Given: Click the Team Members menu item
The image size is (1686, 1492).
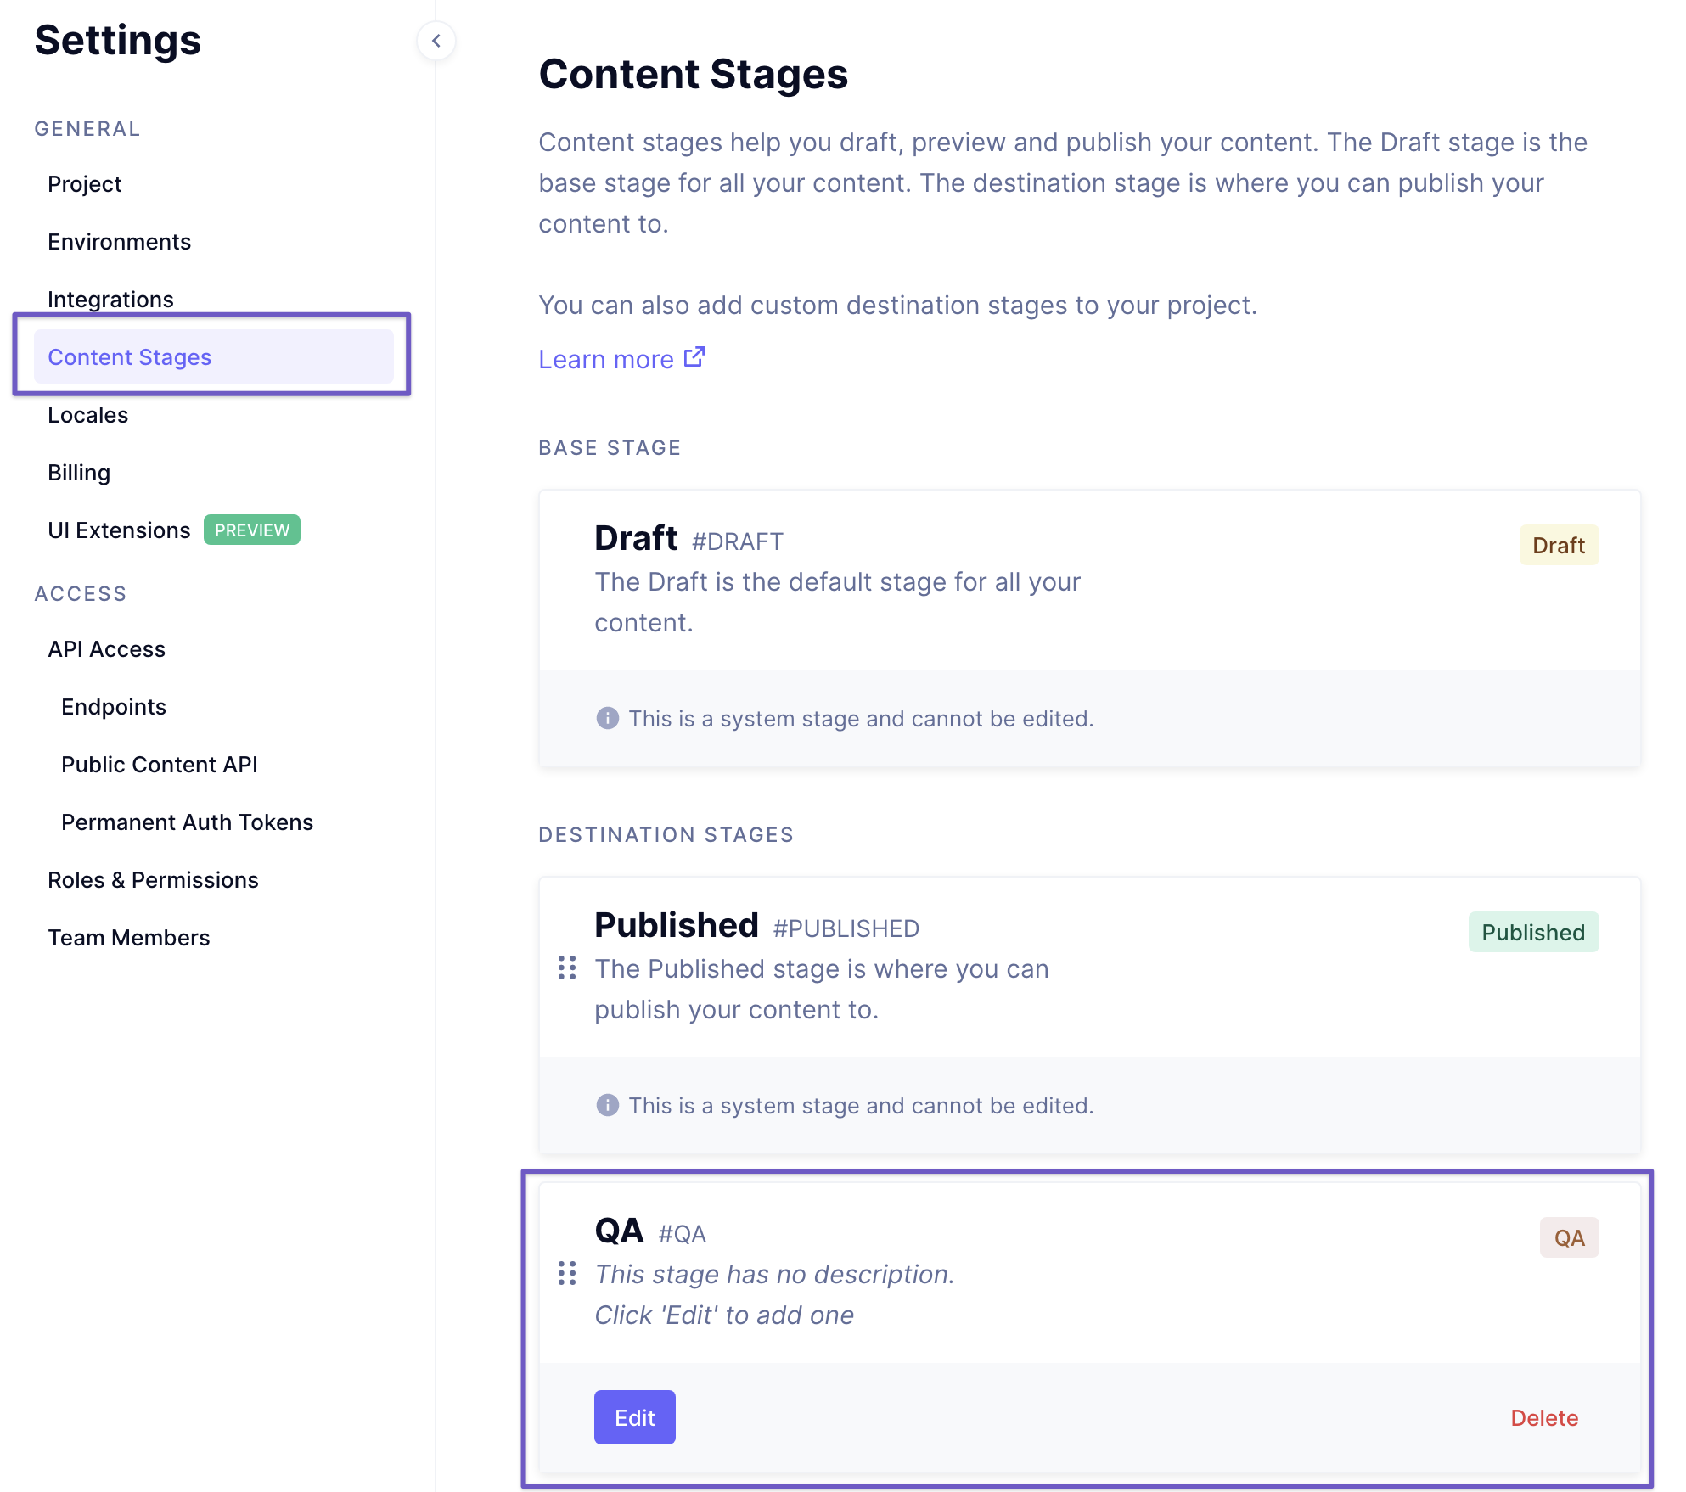Looking at the screenshot, I should coord(128,936).
